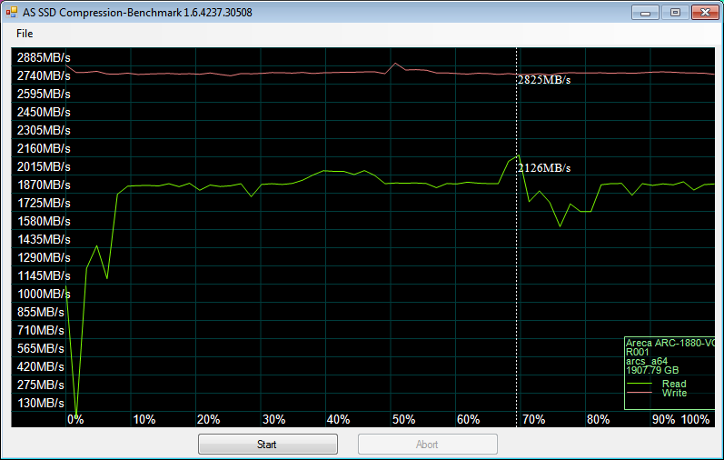Click the 100% x-axis label
Screen dimensions: 724x460
click(695, 420)
